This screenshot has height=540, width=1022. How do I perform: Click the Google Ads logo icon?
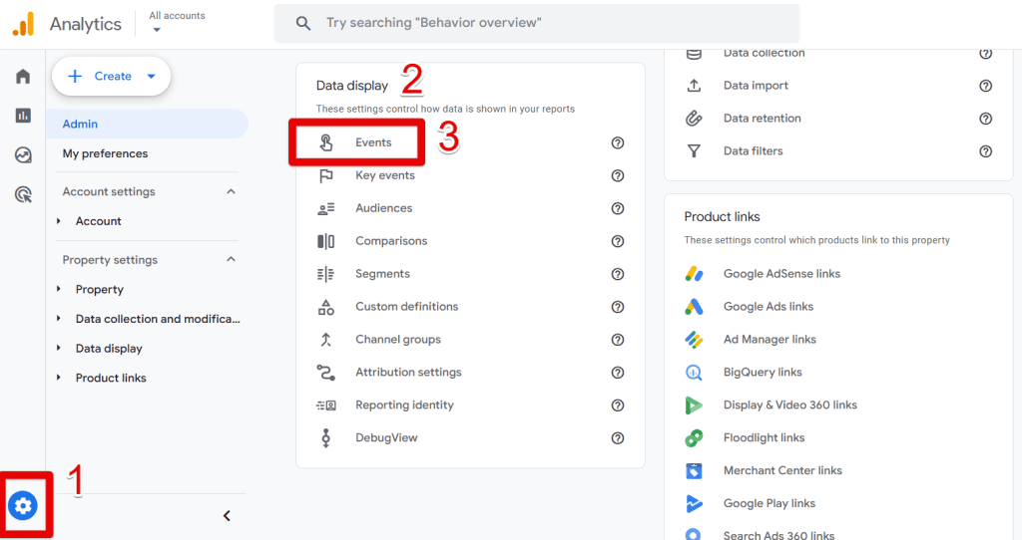[x=695, y=307]
